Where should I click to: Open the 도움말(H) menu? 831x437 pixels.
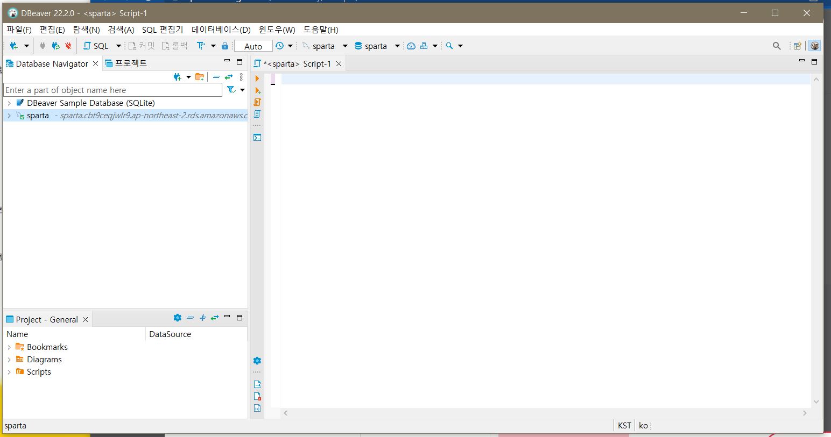(x=321, y=30)
